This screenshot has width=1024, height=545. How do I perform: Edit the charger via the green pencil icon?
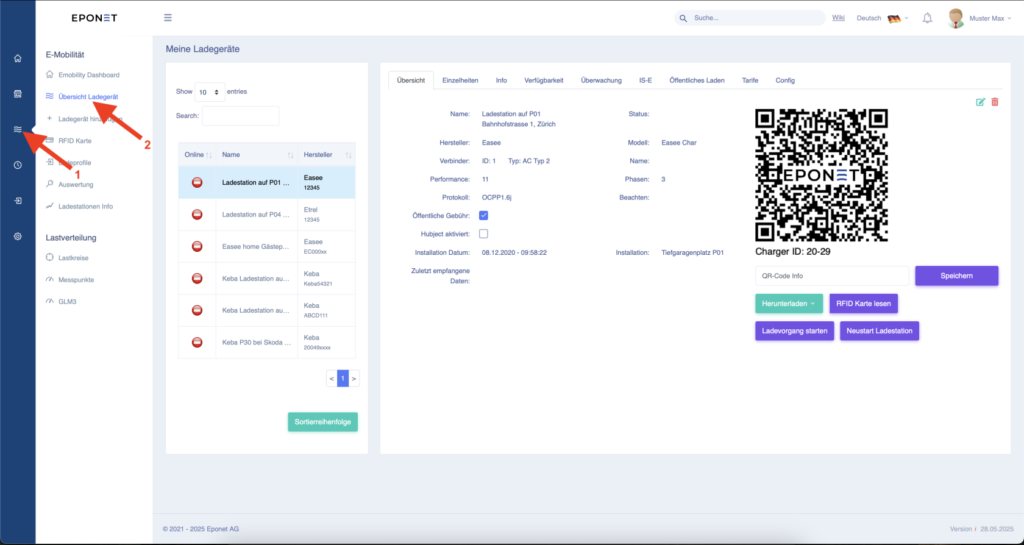[980, 102]
